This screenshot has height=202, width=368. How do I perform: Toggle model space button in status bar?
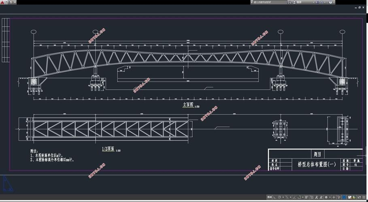pos(269,198)
